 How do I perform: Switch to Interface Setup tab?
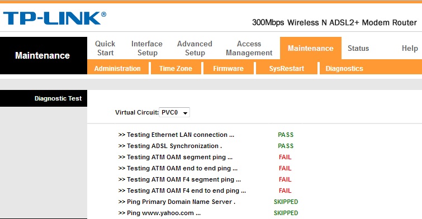pos(147,48)
